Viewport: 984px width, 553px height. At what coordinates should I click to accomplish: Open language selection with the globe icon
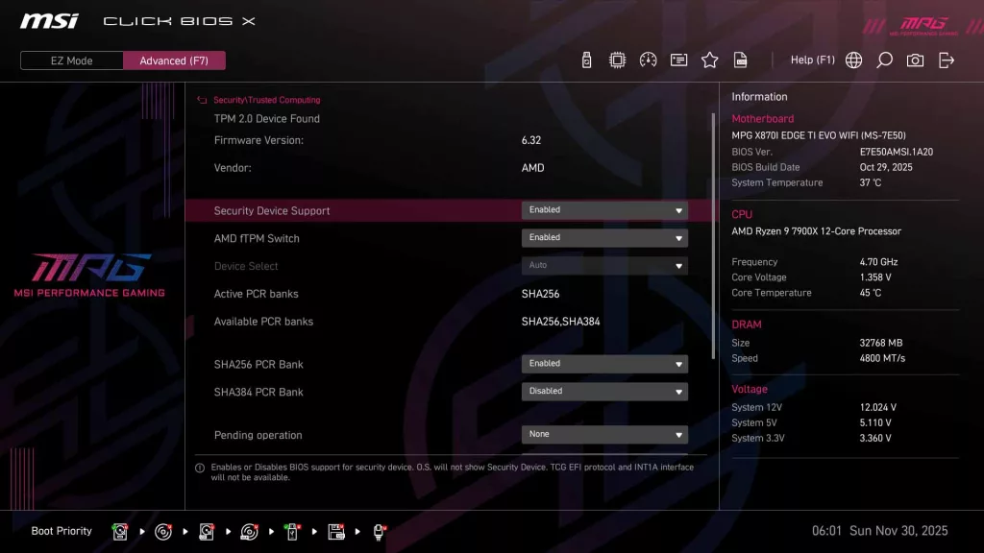852,60
